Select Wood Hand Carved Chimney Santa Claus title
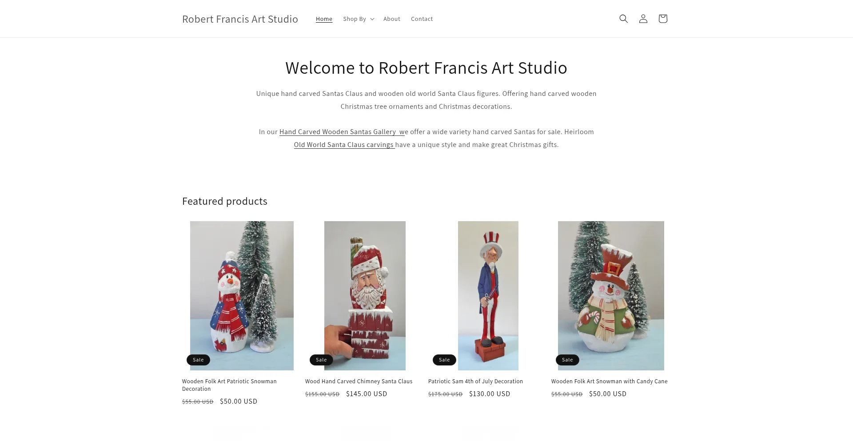Viewport: 853px width, 441px height. coord(359,381)
